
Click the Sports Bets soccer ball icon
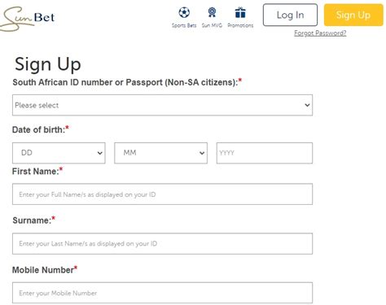pyautogui.click(x=184, y=12)
